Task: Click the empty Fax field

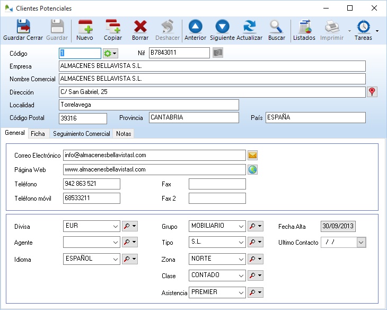Action: tap(217, 184)
